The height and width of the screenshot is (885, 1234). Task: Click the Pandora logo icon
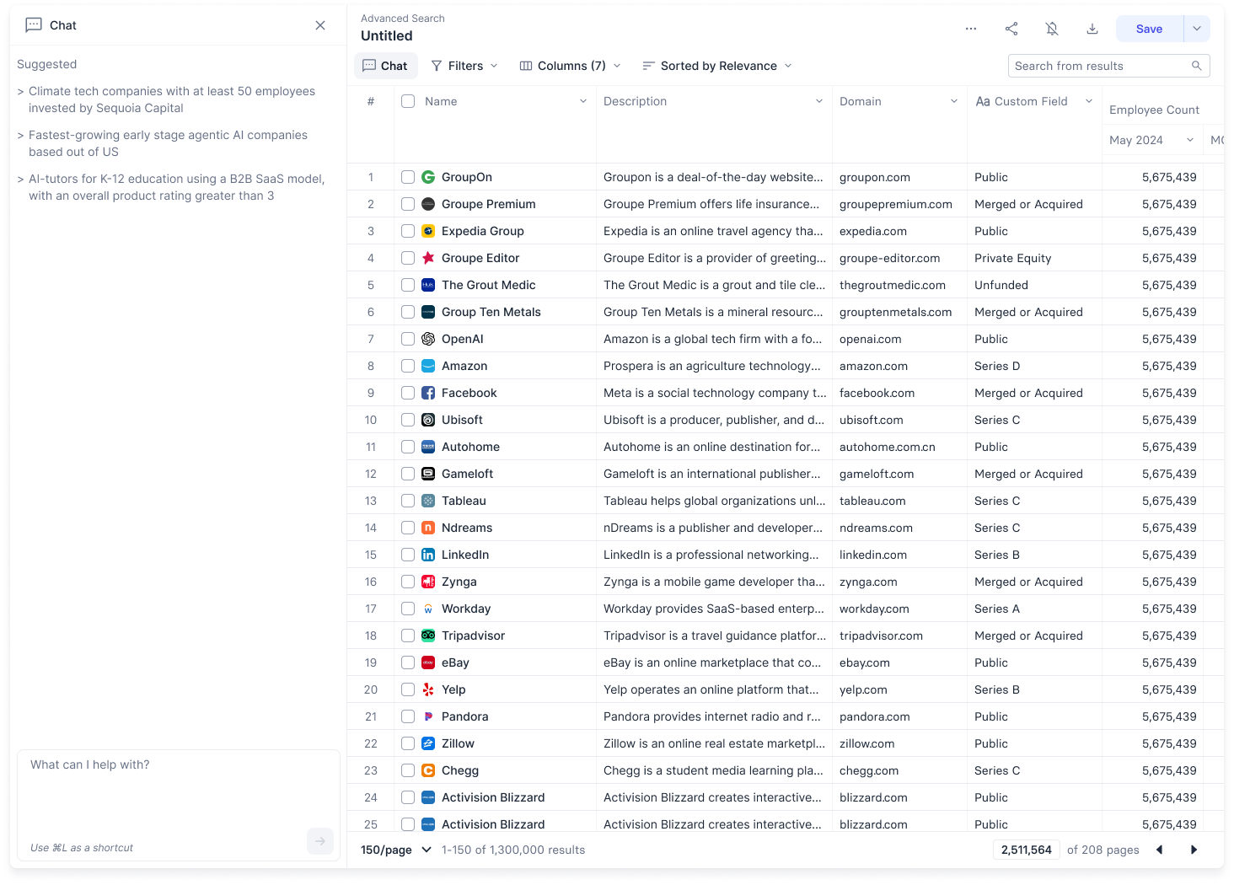pyautogui.click(x=428, y=716)
